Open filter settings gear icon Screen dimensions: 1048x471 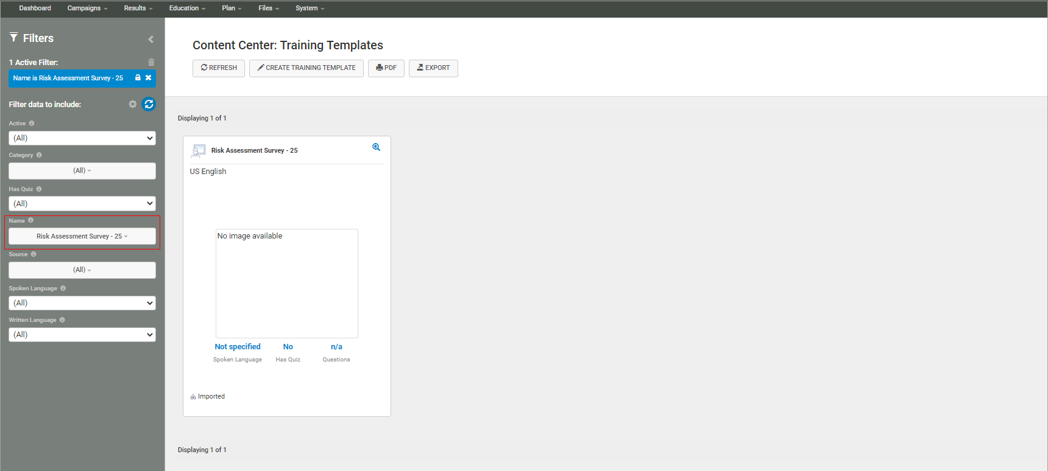(133, 104)
